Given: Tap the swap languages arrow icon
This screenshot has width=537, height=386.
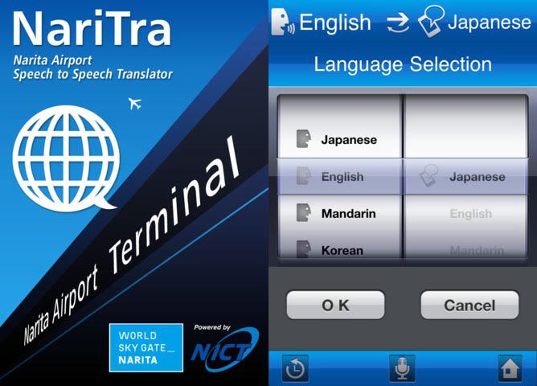Looking at the screenshot, I should [398, 23].
